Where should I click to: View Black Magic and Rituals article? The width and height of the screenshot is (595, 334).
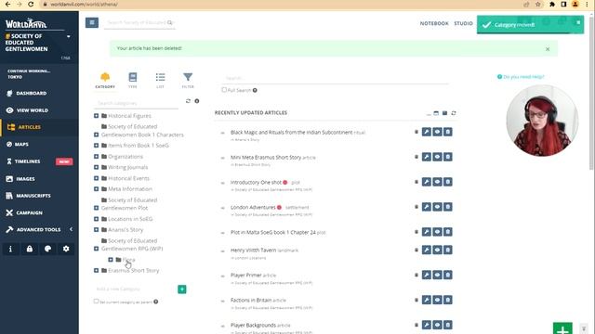[x=437, y=132]
